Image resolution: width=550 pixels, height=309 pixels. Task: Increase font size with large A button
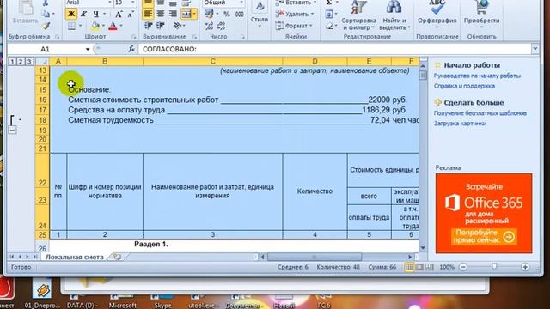pyautogui.click(x=119, y=15)
